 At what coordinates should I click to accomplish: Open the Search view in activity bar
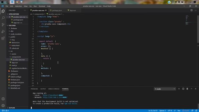(3, 18)
